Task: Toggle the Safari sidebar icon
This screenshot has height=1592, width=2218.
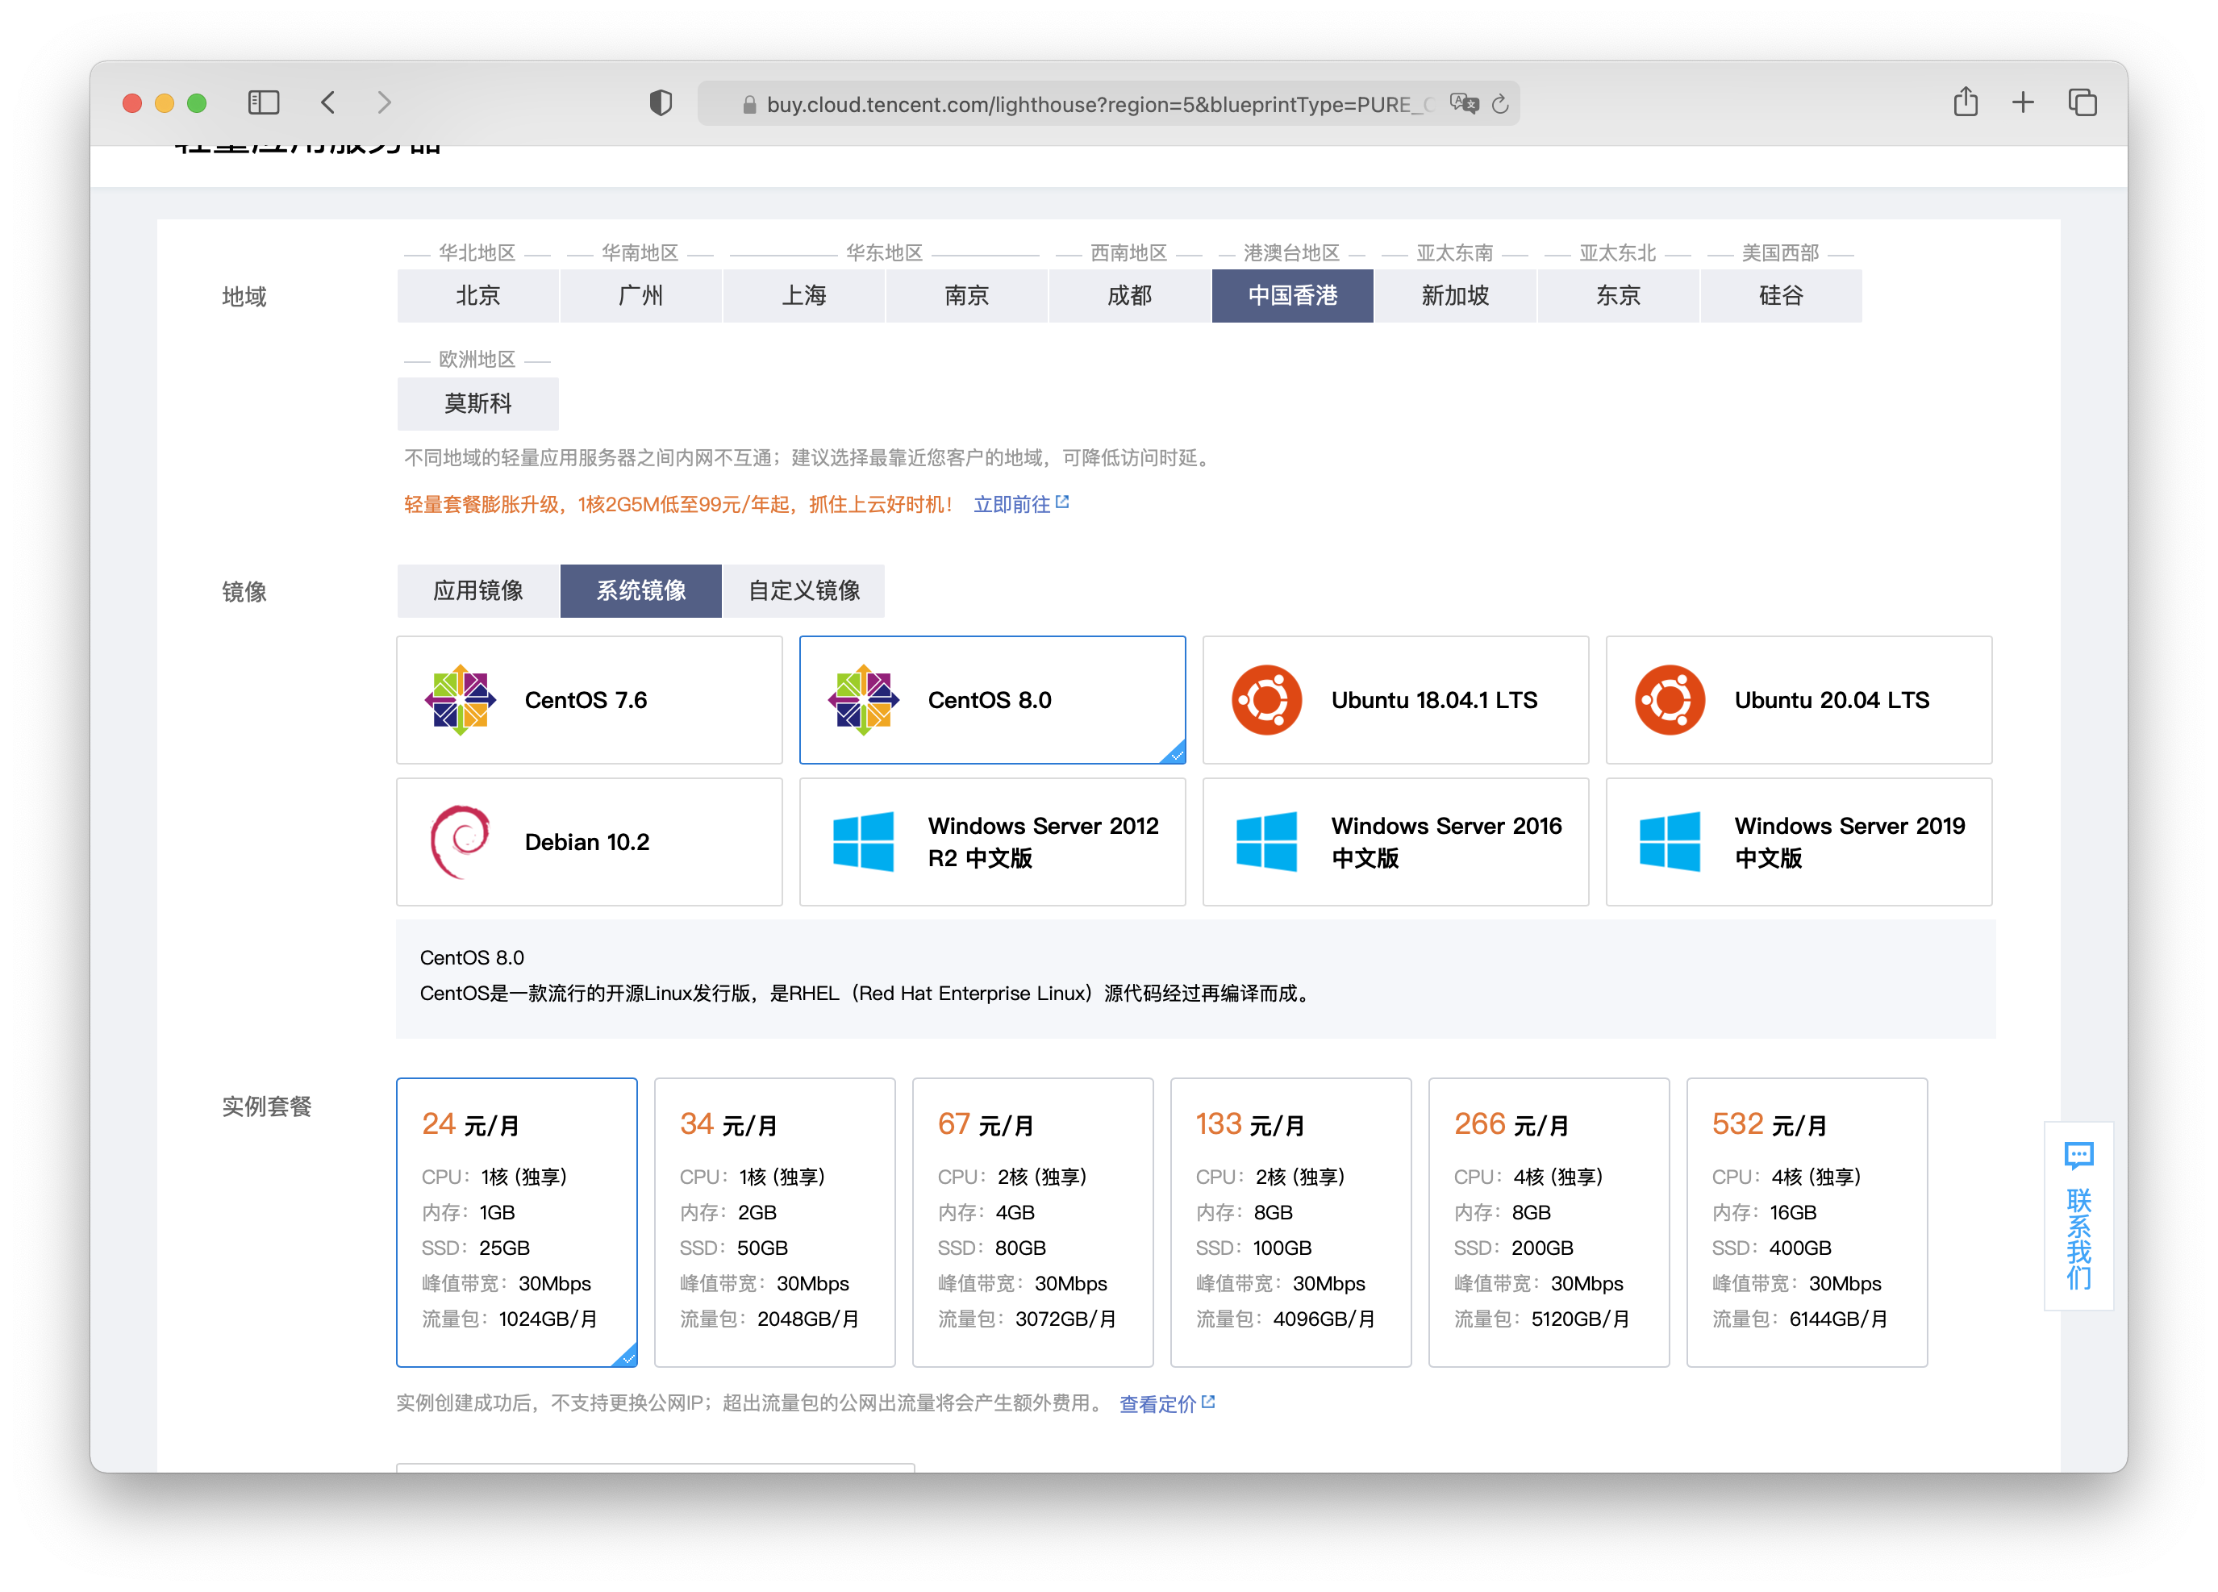Action: coord(263,102)
